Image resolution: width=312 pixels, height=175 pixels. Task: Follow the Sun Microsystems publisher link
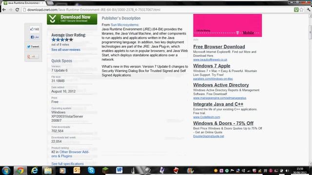pos(125,25)
